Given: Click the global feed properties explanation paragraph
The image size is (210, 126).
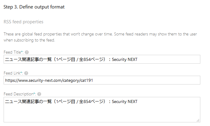Looking at the screenshot, I should 100,37.
